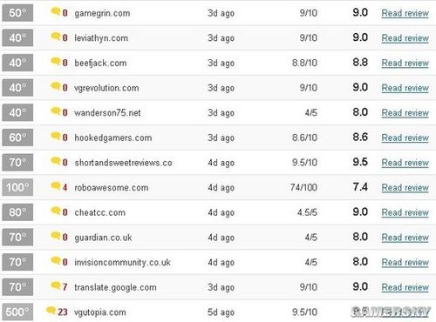Screen dimensions: 436x322
Task: Open comments bubble on translate.google.com row
Action: [x=55, y=285]
